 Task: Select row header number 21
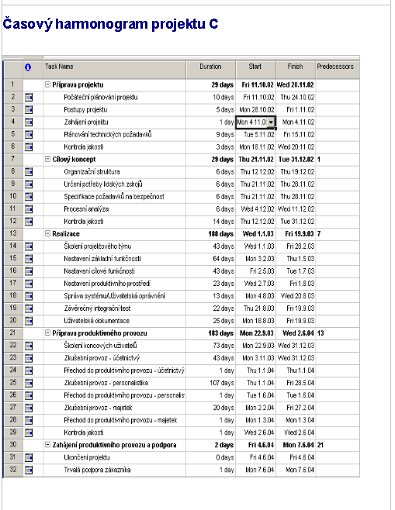[x=13, y=333]
